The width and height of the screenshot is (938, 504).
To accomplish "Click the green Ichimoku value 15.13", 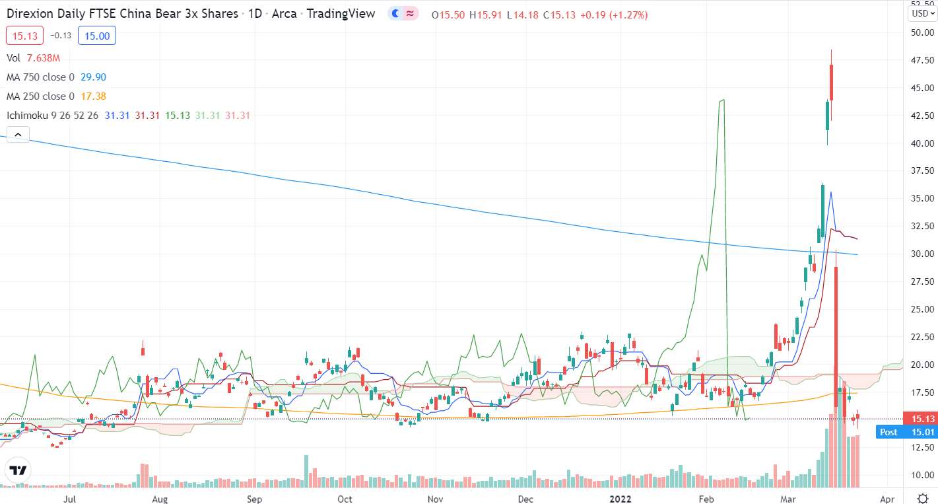I will pos(178,116).
